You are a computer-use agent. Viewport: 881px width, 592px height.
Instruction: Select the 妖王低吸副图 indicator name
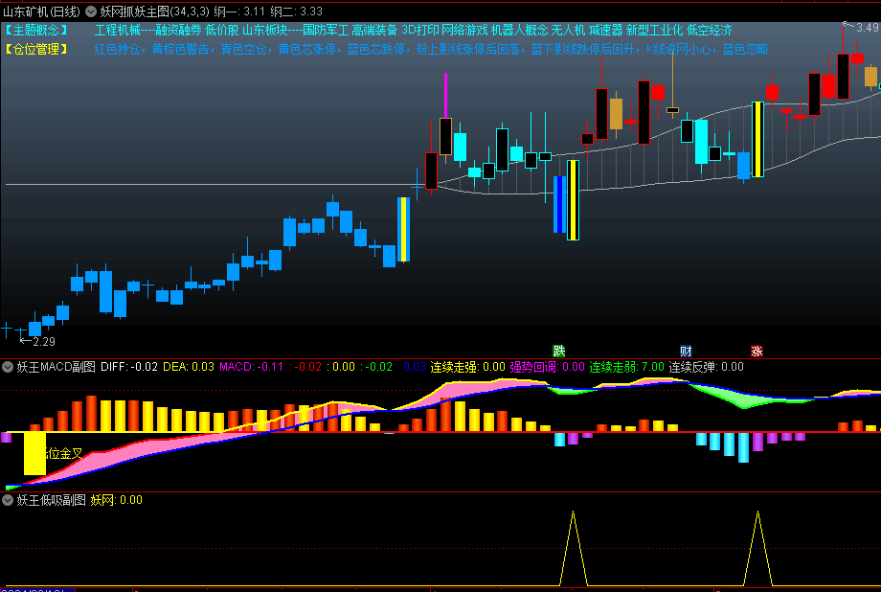coord(51,500)
